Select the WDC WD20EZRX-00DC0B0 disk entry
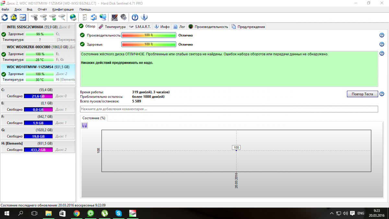Viewport: 389px width, 219px height. 38,53
